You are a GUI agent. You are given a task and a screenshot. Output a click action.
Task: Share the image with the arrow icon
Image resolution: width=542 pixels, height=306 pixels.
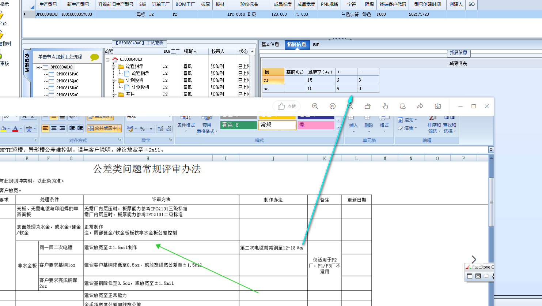[x=420, y=106]
